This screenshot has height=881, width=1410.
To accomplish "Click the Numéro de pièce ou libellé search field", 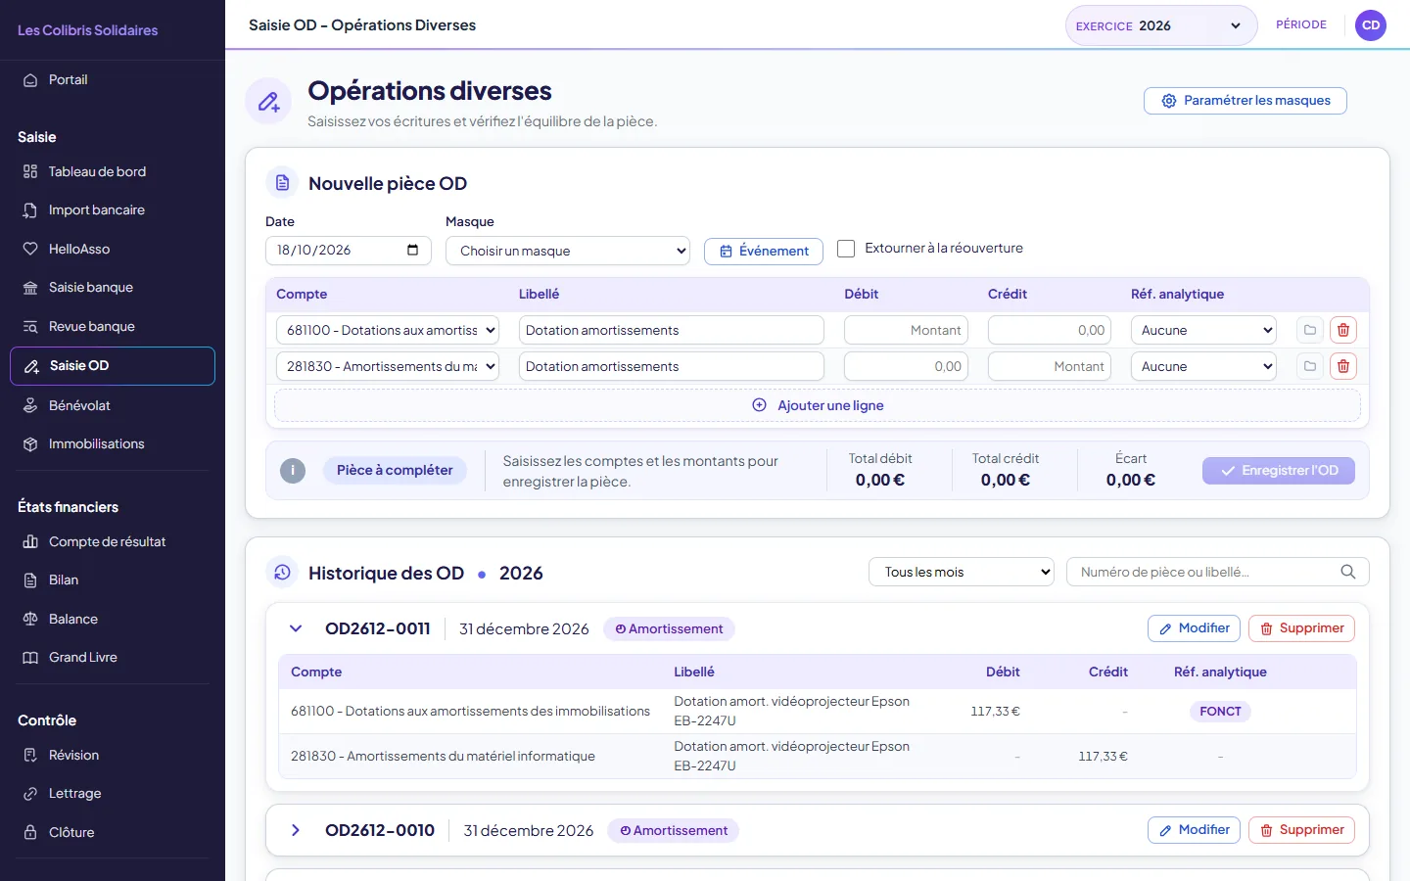I will 1218,572.
